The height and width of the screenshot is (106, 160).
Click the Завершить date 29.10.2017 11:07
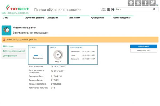[89, 59]
